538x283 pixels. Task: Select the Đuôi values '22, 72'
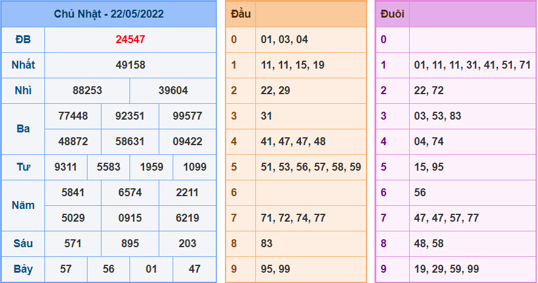[429, 90]
